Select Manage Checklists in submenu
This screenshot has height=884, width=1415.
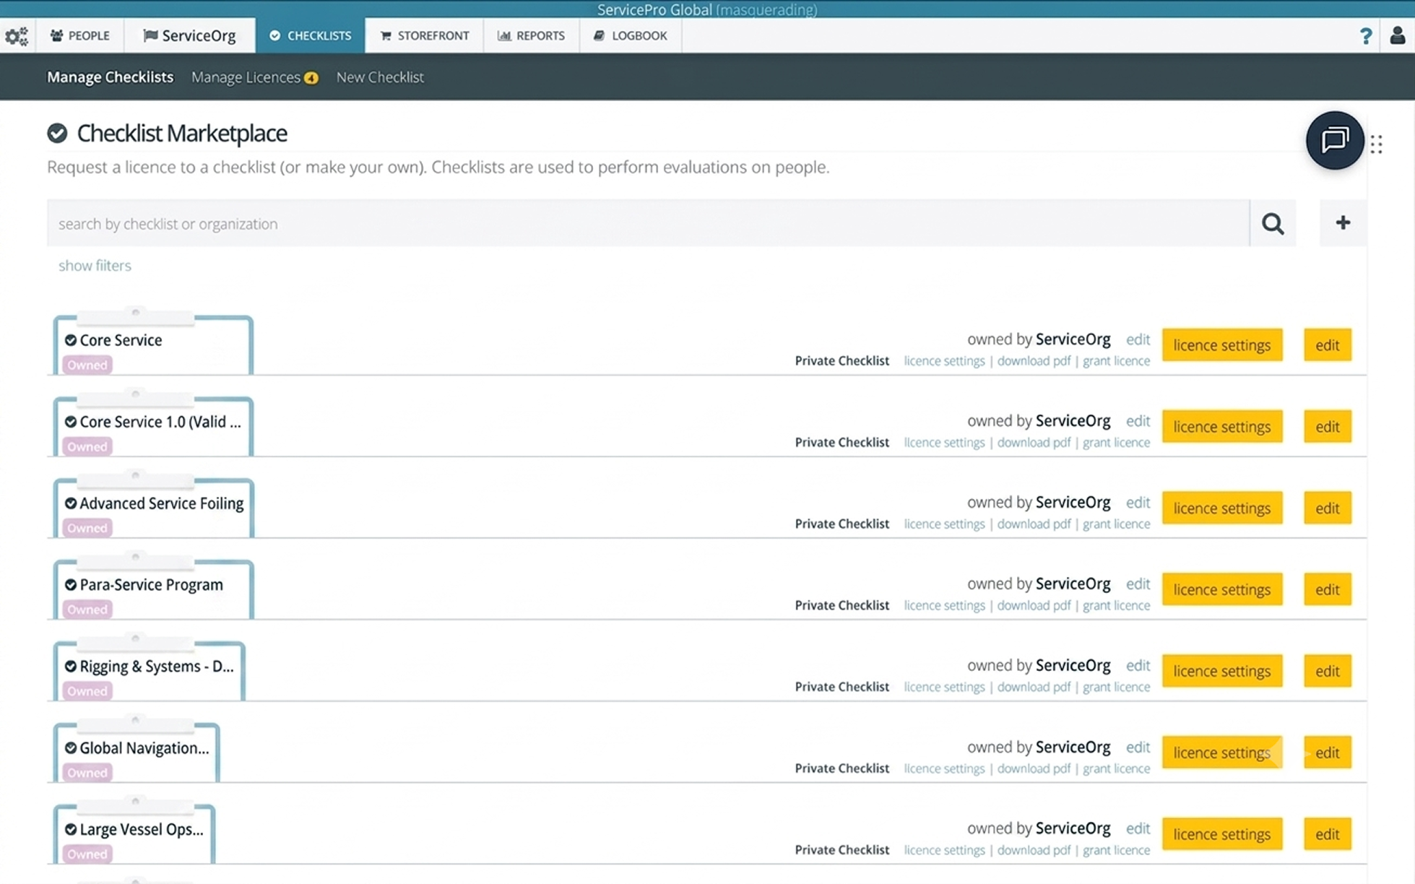point(110,77)
